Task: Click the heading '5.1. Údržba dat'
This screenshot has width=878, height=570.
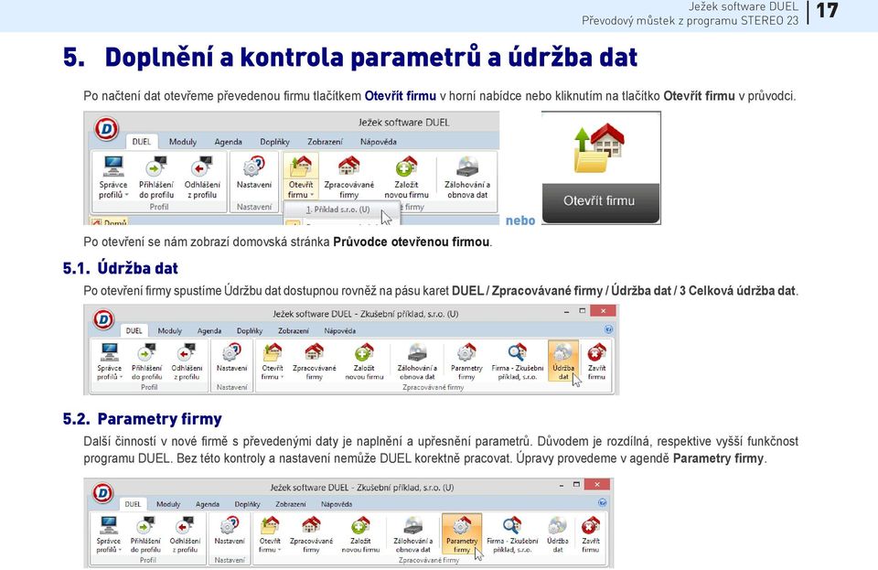Action: coord(121,268)
